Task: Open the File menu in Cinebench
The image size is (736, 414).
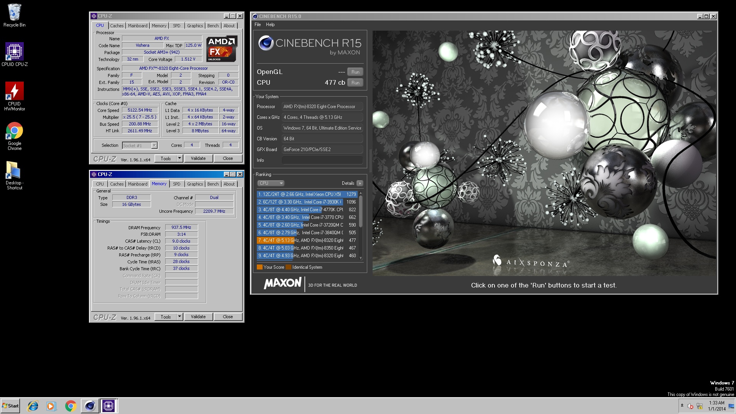Action: pos(258,25)
